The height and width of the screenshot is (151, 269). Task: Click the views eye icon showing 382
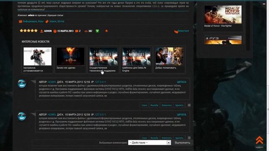coord(86,31)
